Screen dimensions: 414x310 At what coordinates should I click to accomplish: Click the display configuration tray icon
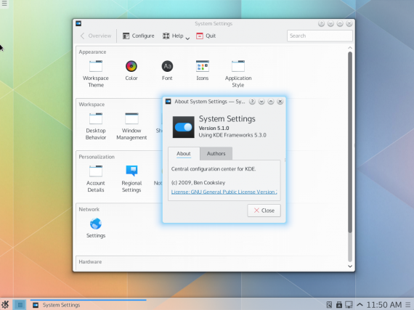pyautogui.click(x=349, y=305)
